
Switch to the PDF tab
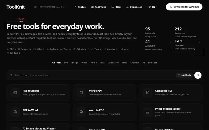(x=66, y=63)
